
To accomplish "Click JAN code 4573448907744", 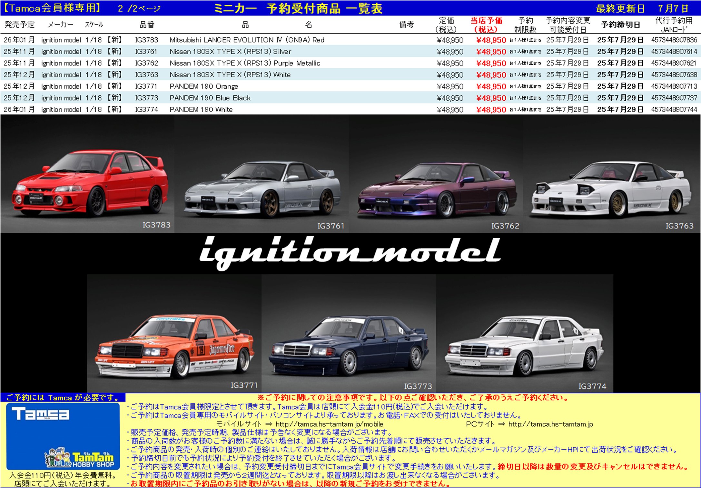I will point(674,110).
